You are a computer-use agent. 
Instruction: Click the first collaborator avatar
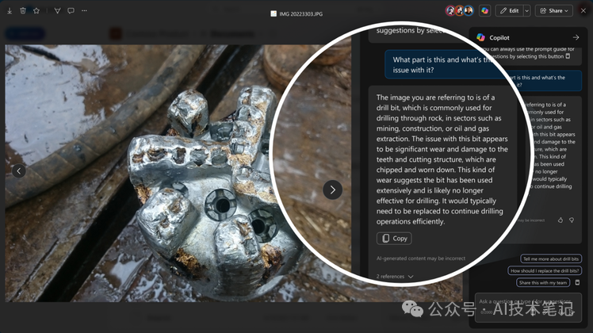tap(450, 11)
